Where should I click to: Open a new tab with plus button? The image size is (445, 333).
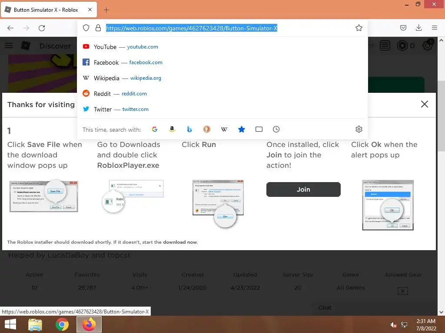(106, 10)
